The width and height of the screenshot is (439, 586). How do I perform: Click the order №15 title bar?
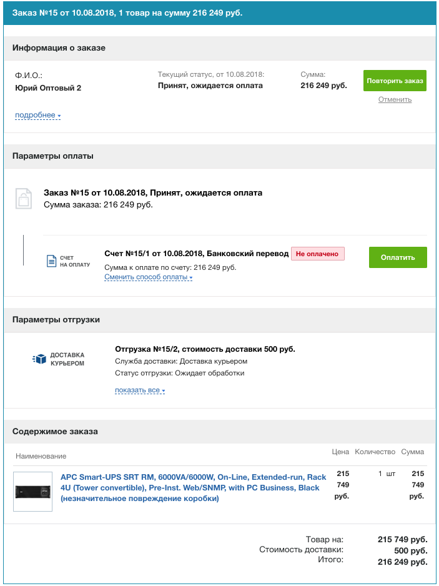(220, 12)
